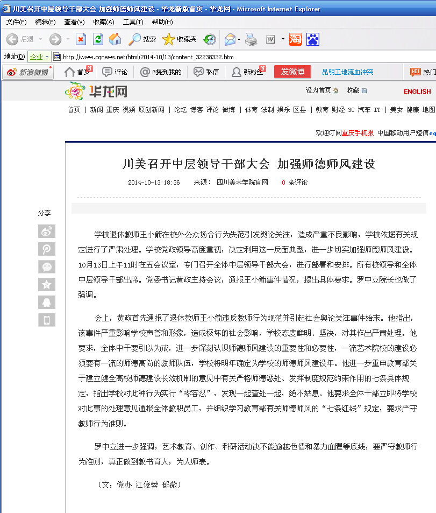436x513 pixels.
Task: Open the 文件(F) menu
Action: (16, 22)
